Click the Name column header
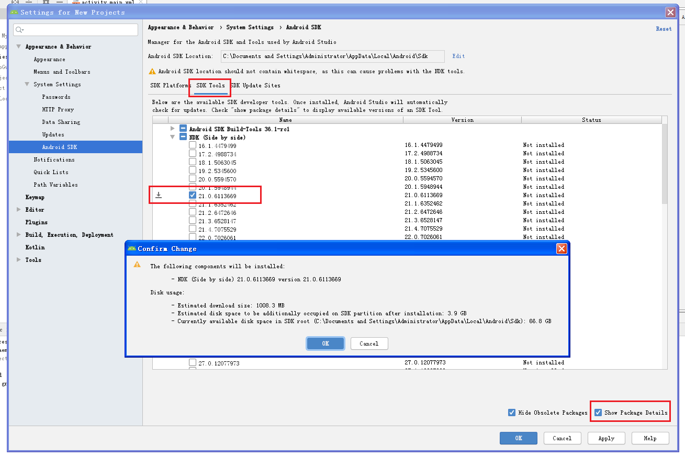This screenshot has height=458, width=685. pyautogui.click(x=285, y=120)
